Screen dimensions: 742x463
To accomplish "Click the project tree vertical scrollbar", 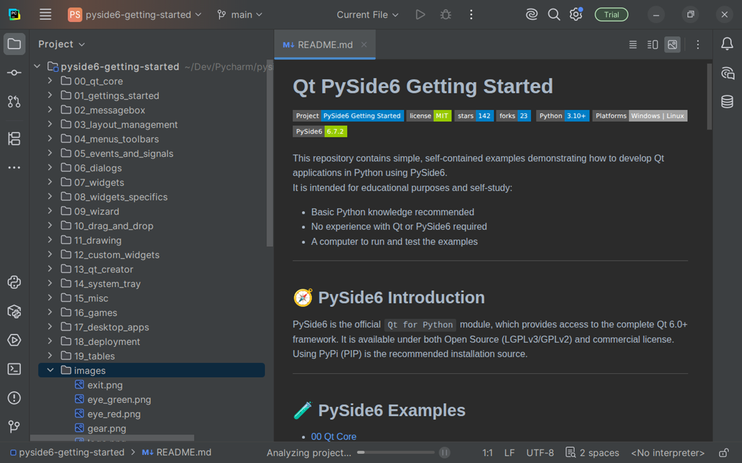I will point(270,154).
